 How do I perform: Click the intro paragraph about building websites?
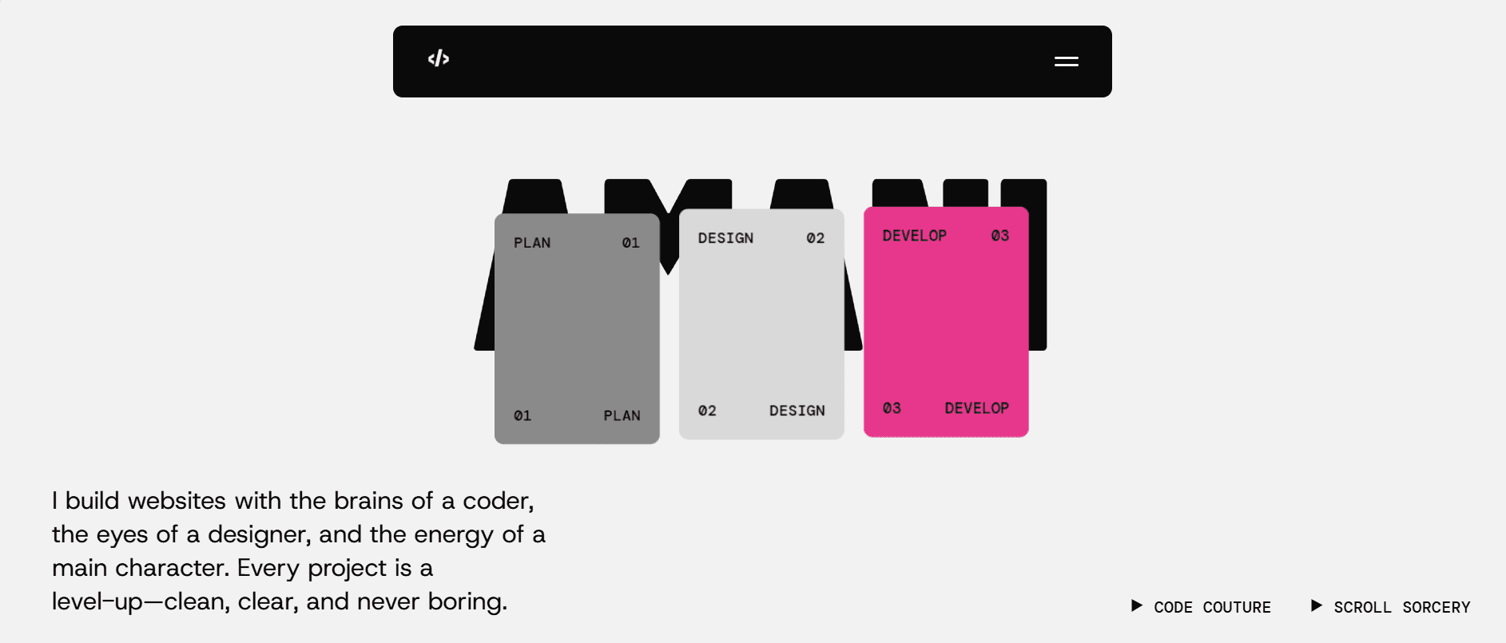[x=299, y=551]
